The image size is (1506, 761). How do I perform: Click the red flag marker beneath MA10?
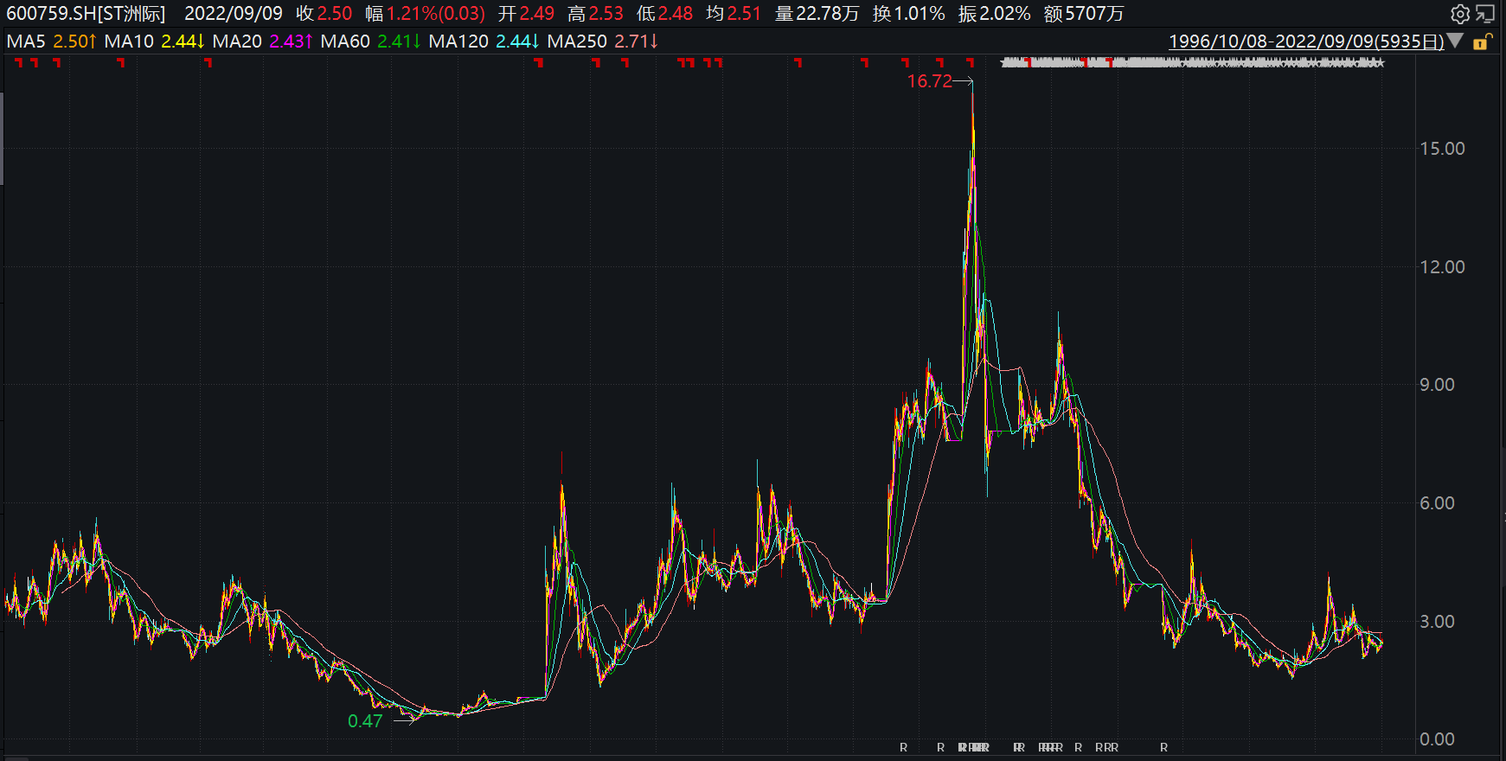[121, 62]
